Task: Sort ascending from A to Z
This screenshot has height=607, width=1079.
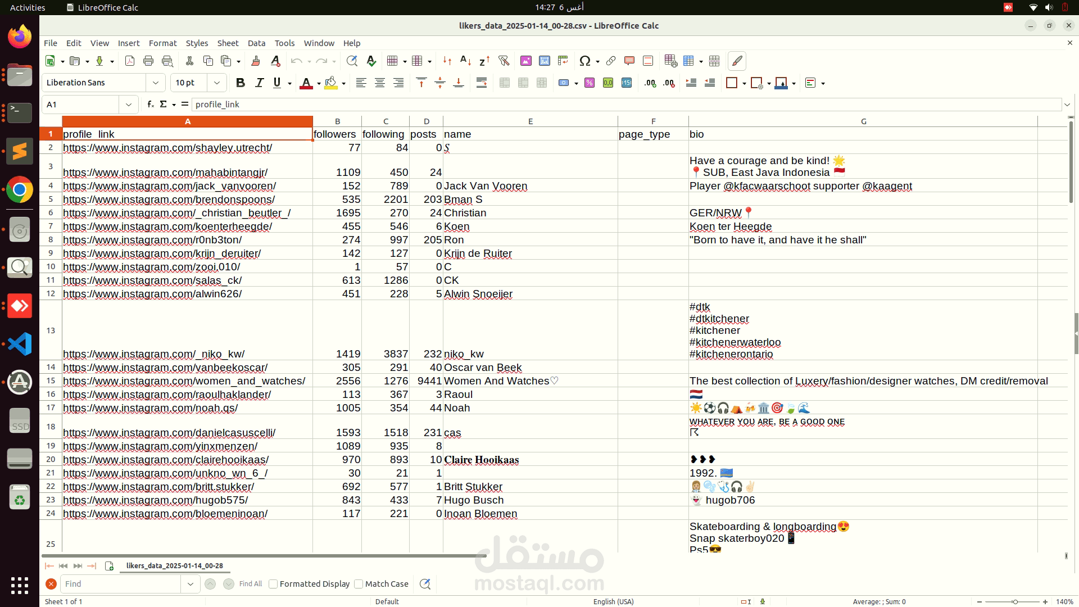Action: click(465, 61)
